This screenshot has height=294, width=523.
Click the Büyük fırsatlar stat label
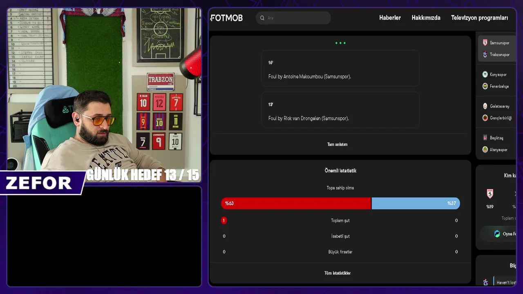[340, 252]
